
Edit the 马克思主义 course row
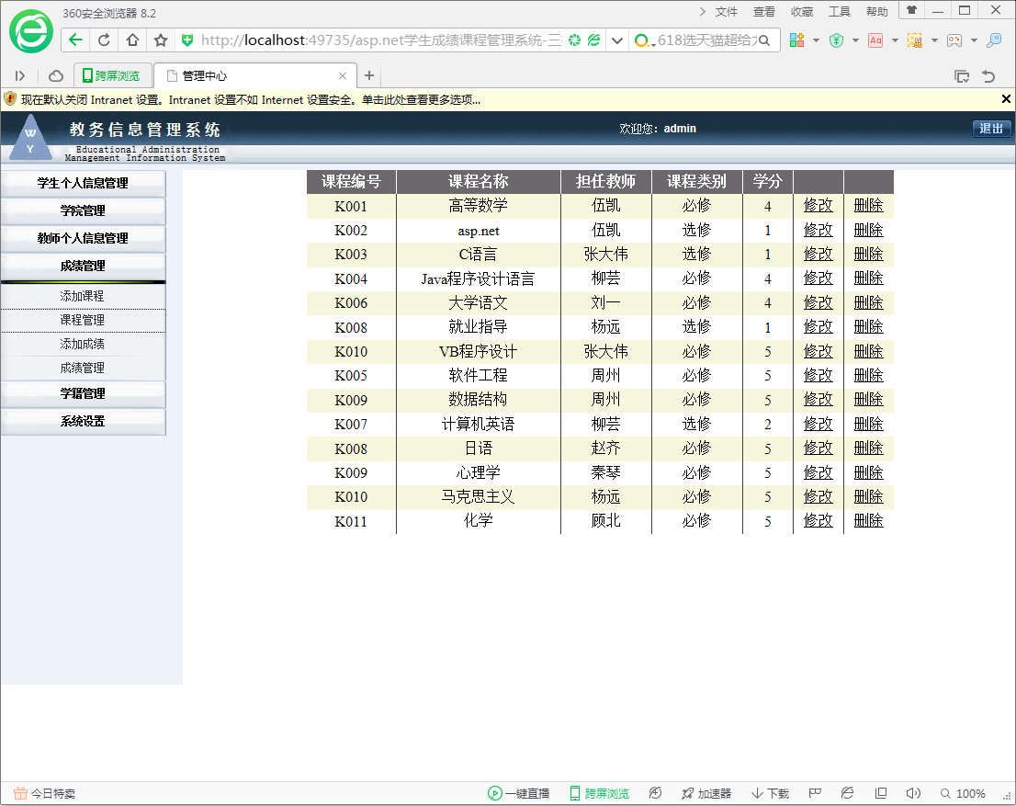[818, 496]
